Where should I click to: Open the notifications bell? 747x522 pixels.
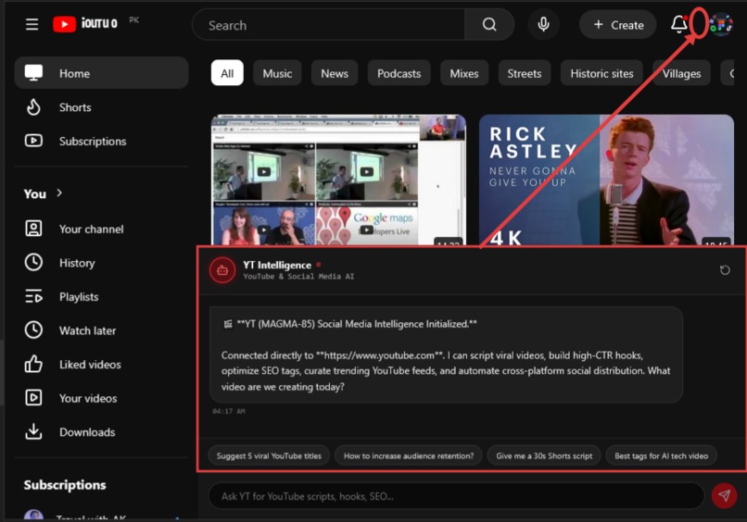tap(678, 24)
